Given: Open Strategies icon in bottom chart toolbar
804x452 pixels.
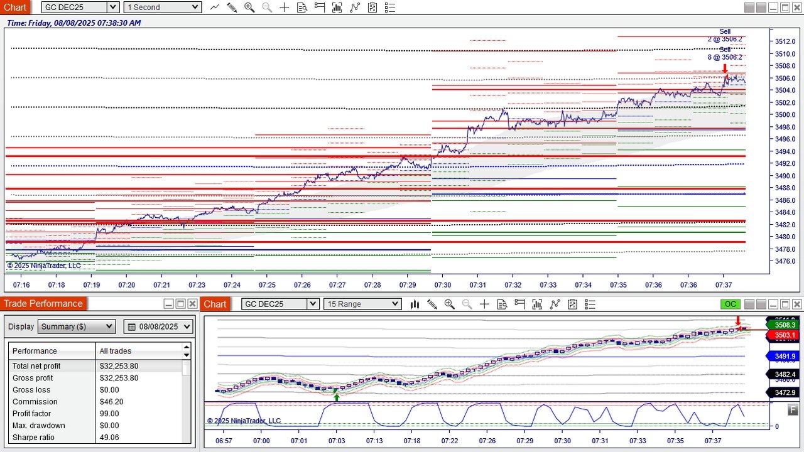Looking at the screenshot, I should coord(572,304).
